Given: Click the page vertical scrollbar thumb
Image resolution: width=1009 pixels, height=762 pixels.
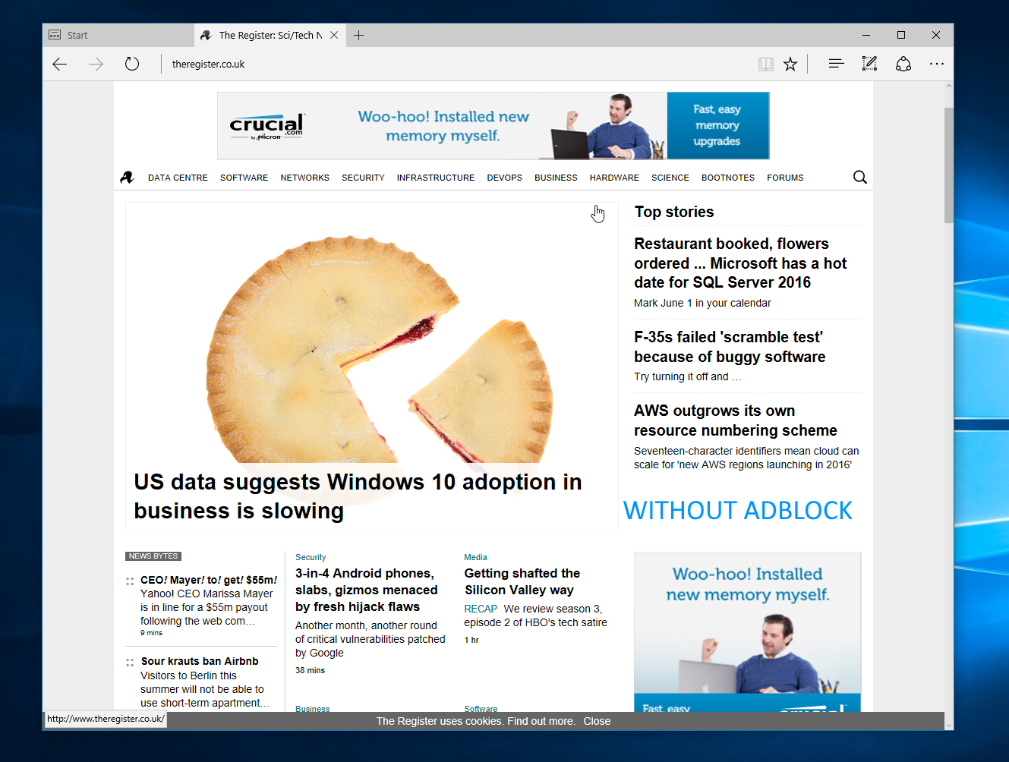Looking at the screenshot, I should pyautogui.click(x=948, y=165).
